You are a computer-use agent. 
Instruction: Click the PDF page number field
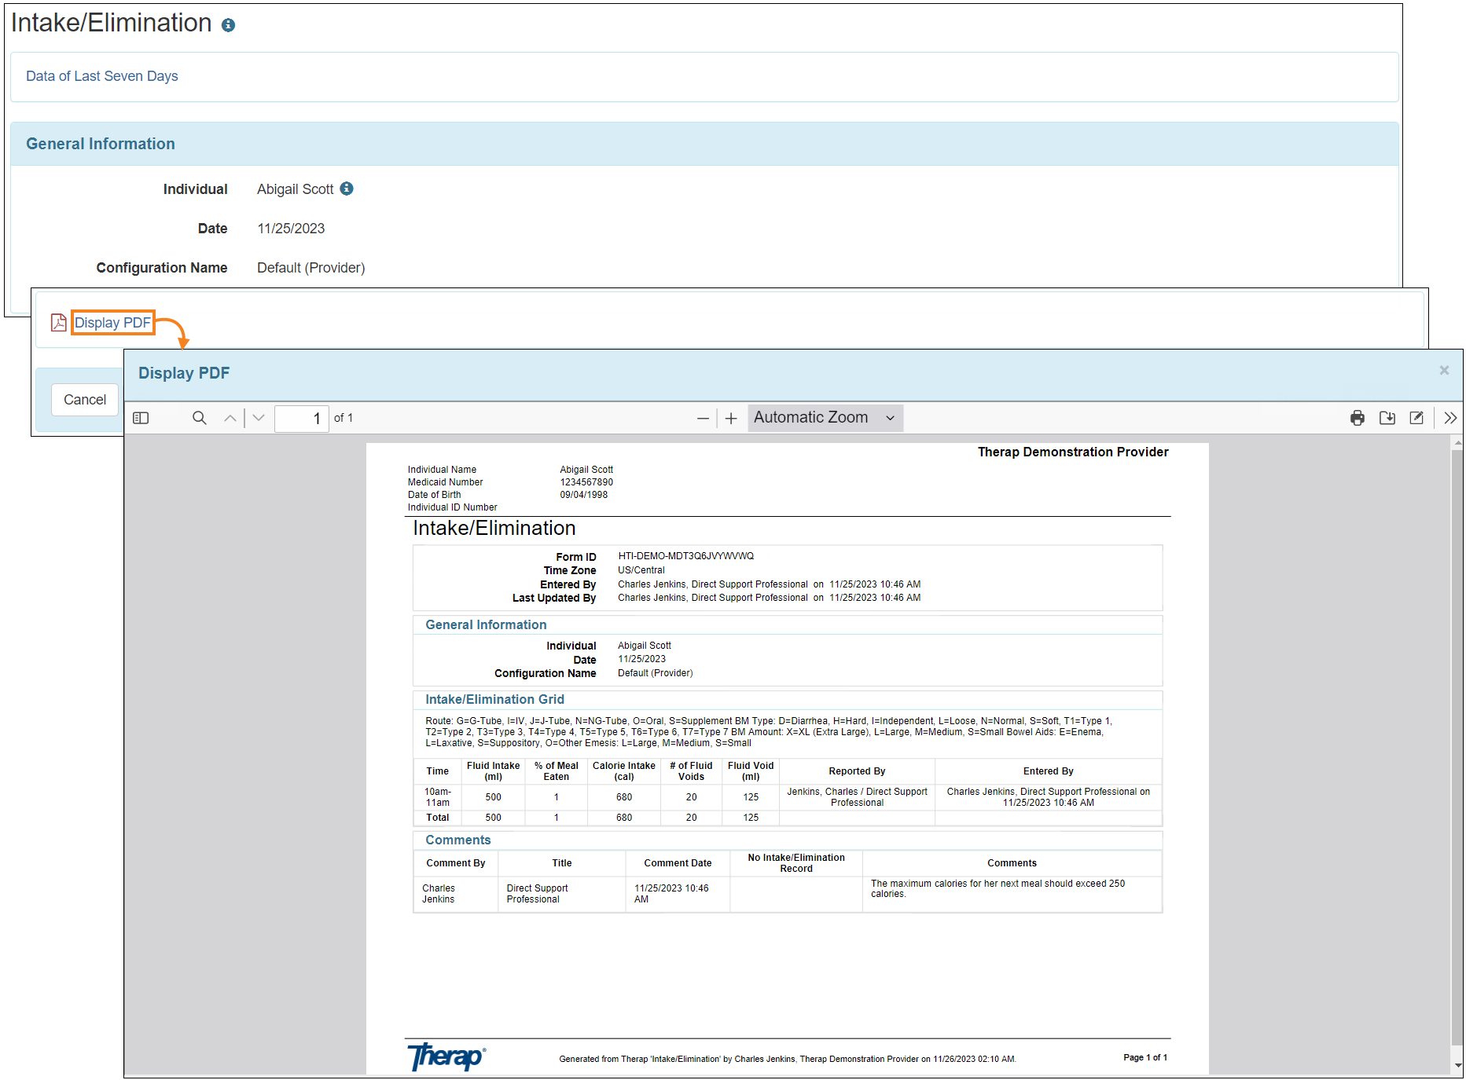301,418
